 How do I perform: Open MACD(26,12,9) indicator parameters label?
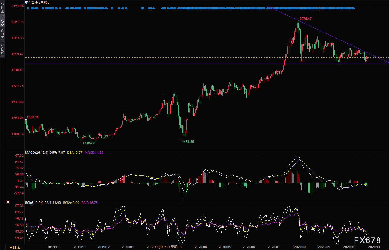[37, 153]
